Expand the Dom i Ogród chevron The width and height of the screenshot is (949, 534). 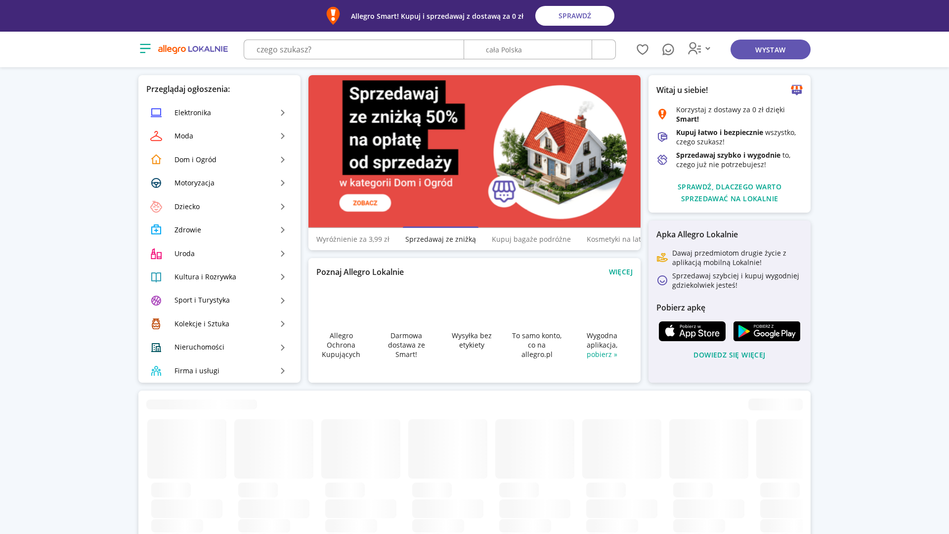coord(283,160)
